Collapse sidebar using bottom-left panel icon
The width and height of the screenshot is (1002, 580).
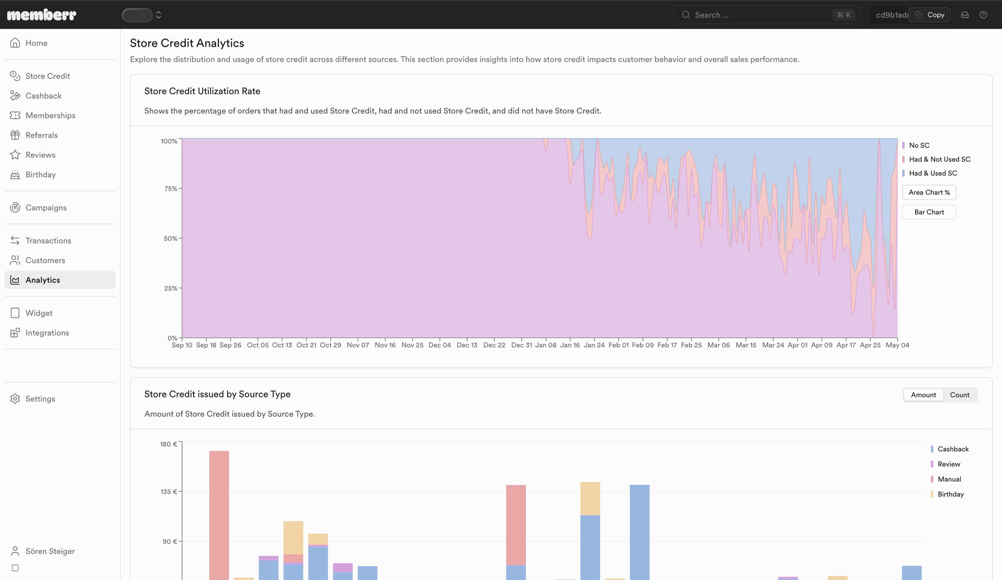pos(15,568)
